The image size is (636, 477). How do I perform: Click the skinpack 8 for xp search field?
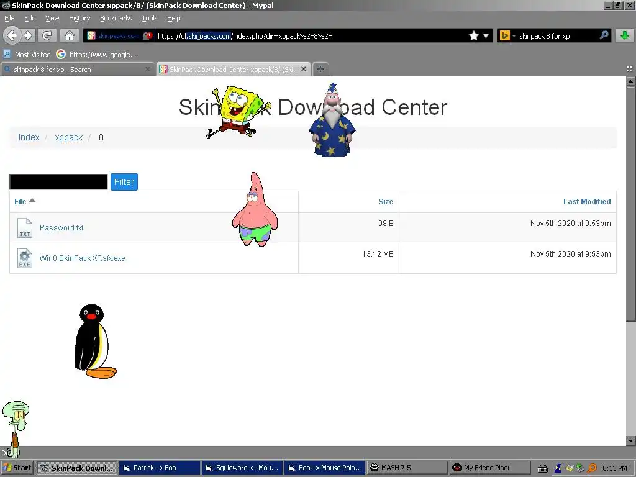tap(558, 35)
